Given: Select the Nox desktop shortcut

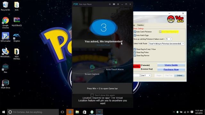Looking at the screenshot, I should click(5, 68).
